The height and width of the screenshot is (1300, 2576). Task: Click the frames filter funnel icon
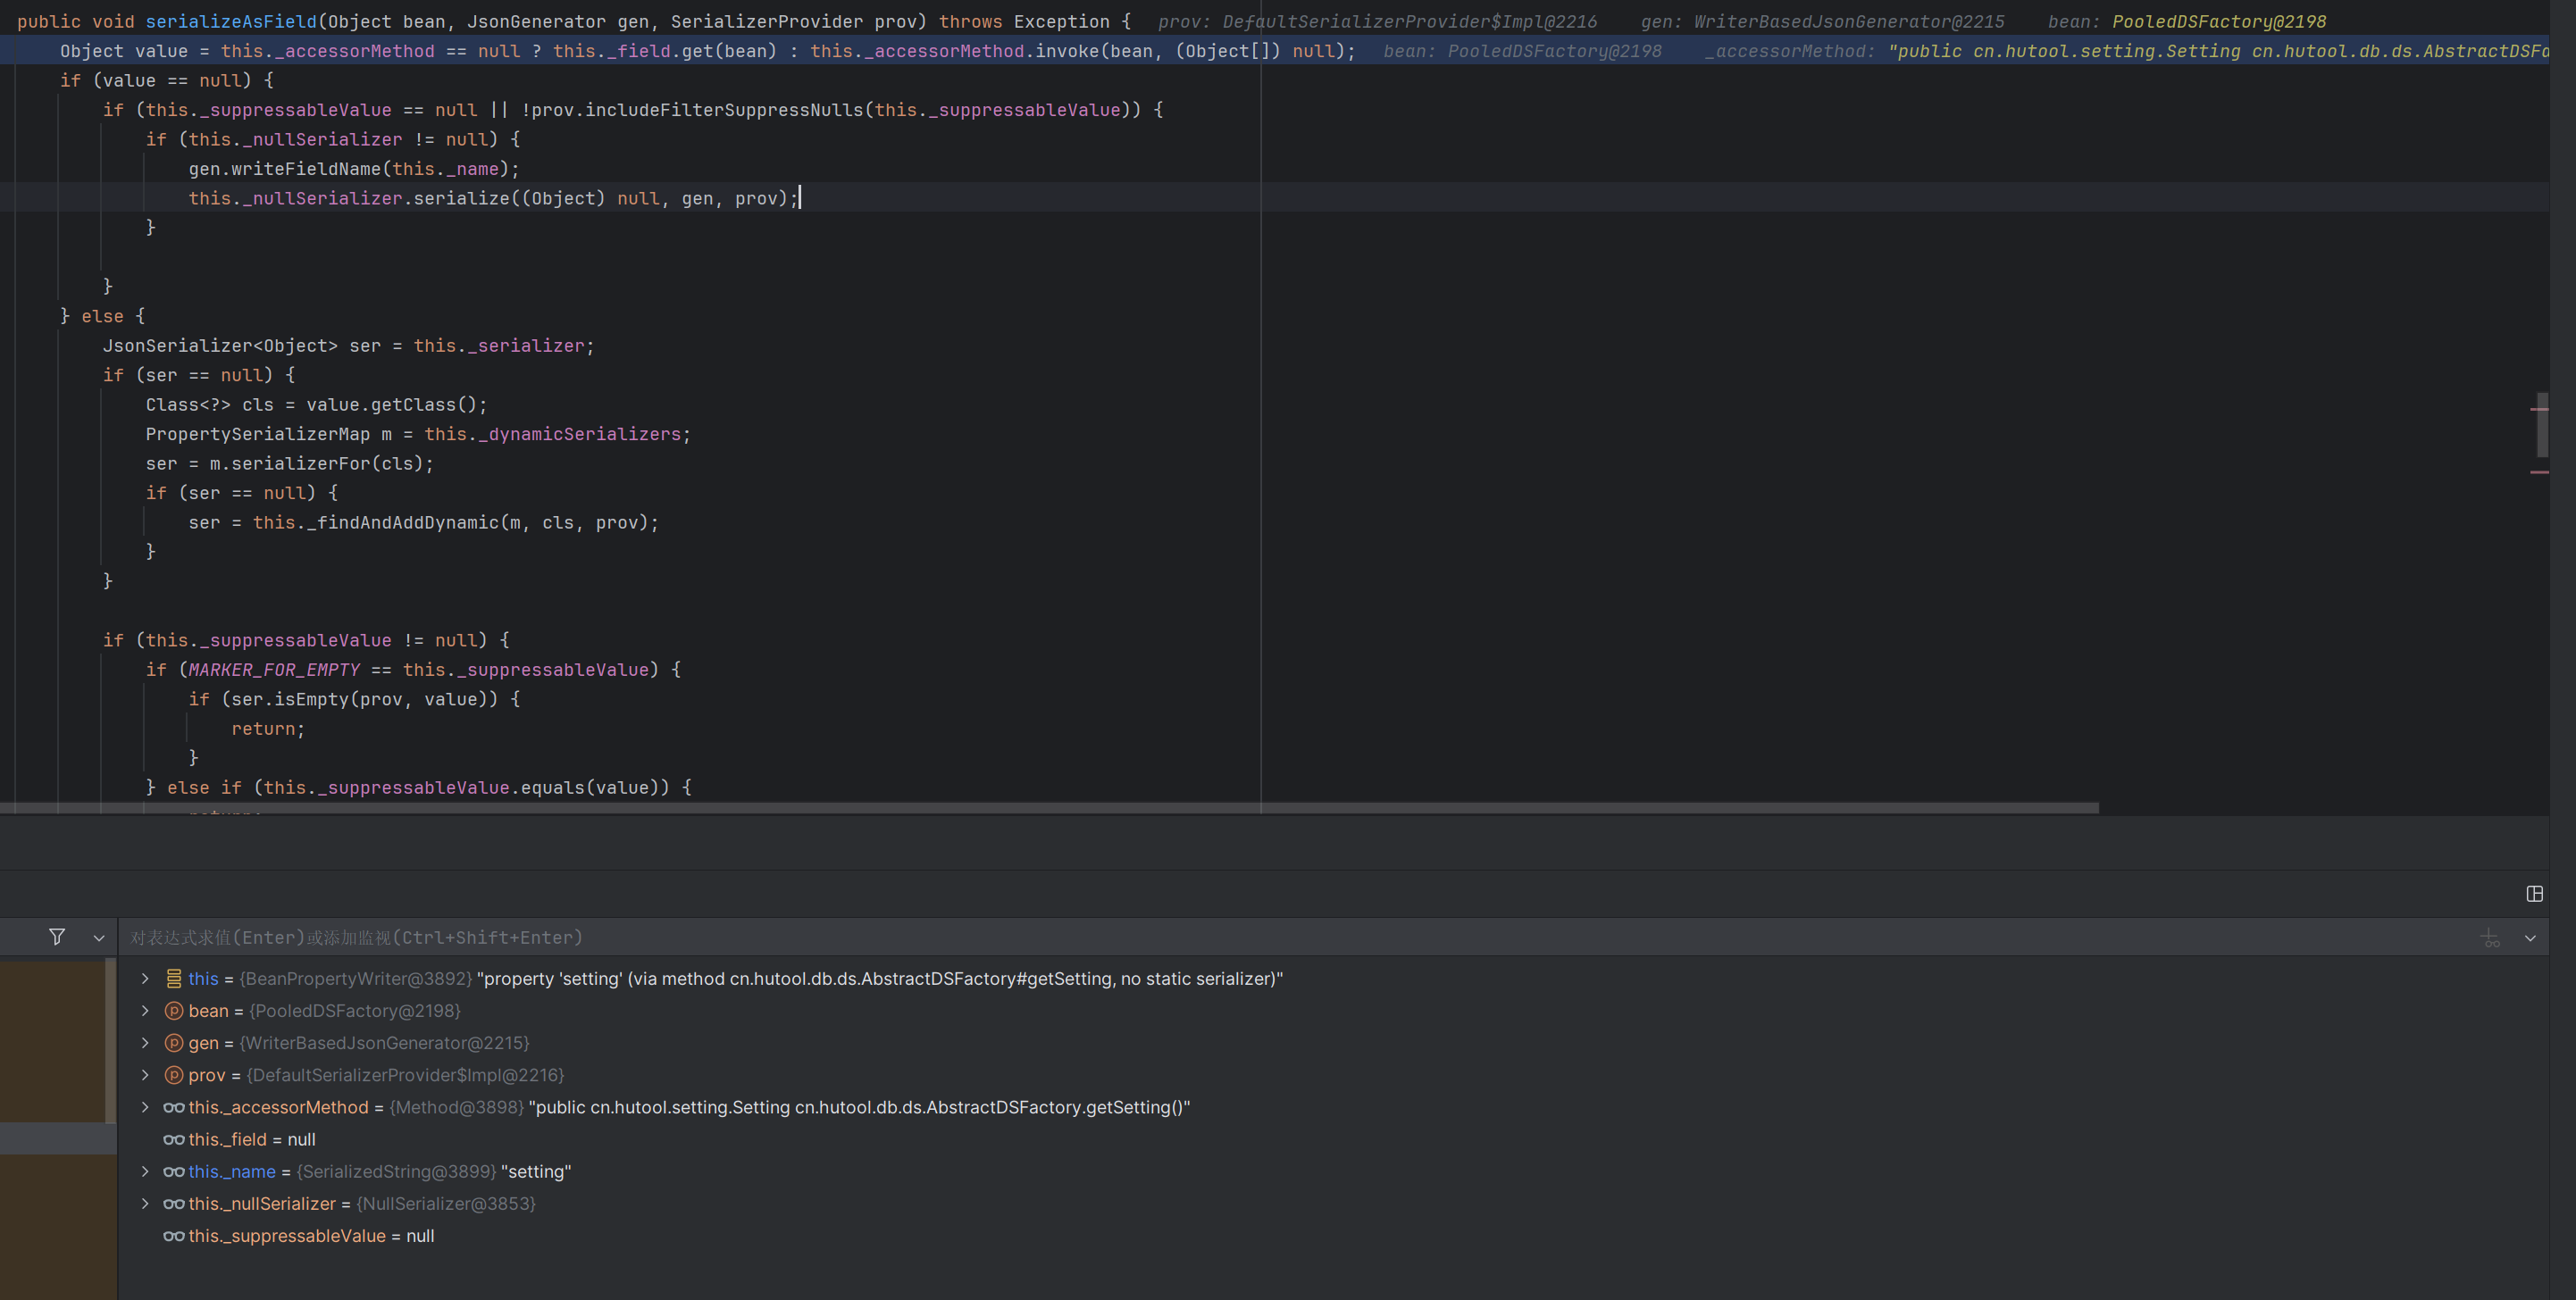pos(57,937)
